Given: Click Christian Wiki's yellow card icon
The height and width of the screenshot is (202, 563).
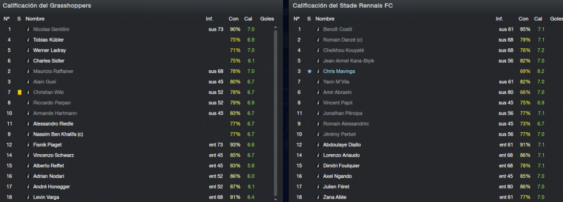Looking at the screenshot, I should 19,92.
